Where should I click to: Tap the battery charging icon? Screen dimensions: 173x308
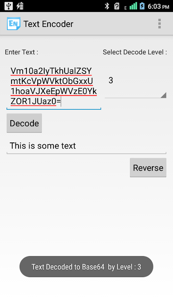142,6
